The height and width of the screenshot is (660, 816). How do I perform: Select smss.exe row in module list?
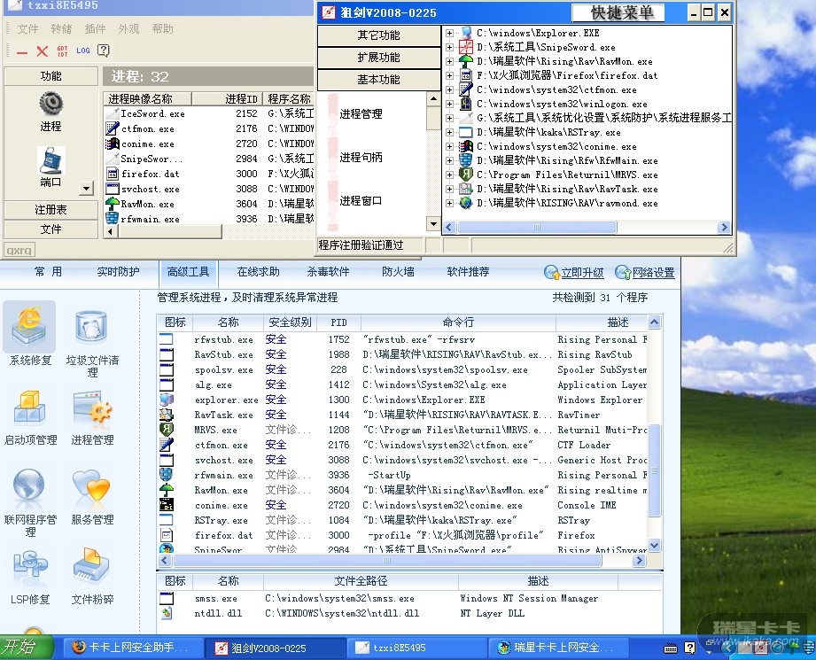click(409, 599)
